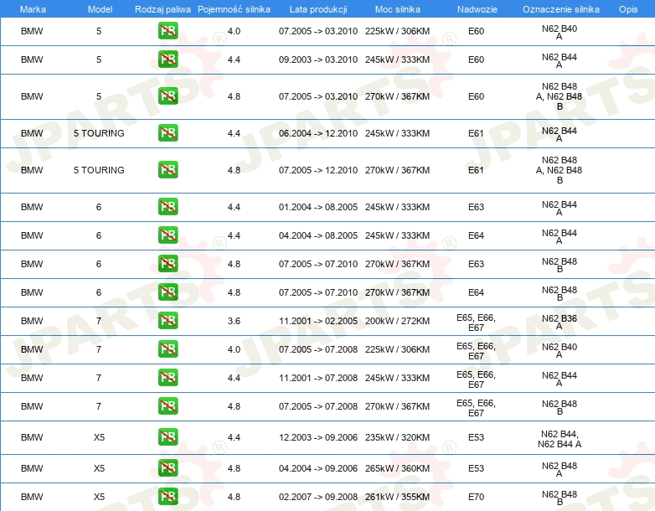This screenshot has height=511, width=655.
Task: Click the fuel icon for BMW 7 4.8 row
Action: pyautogui.click(x=168, y=406)
